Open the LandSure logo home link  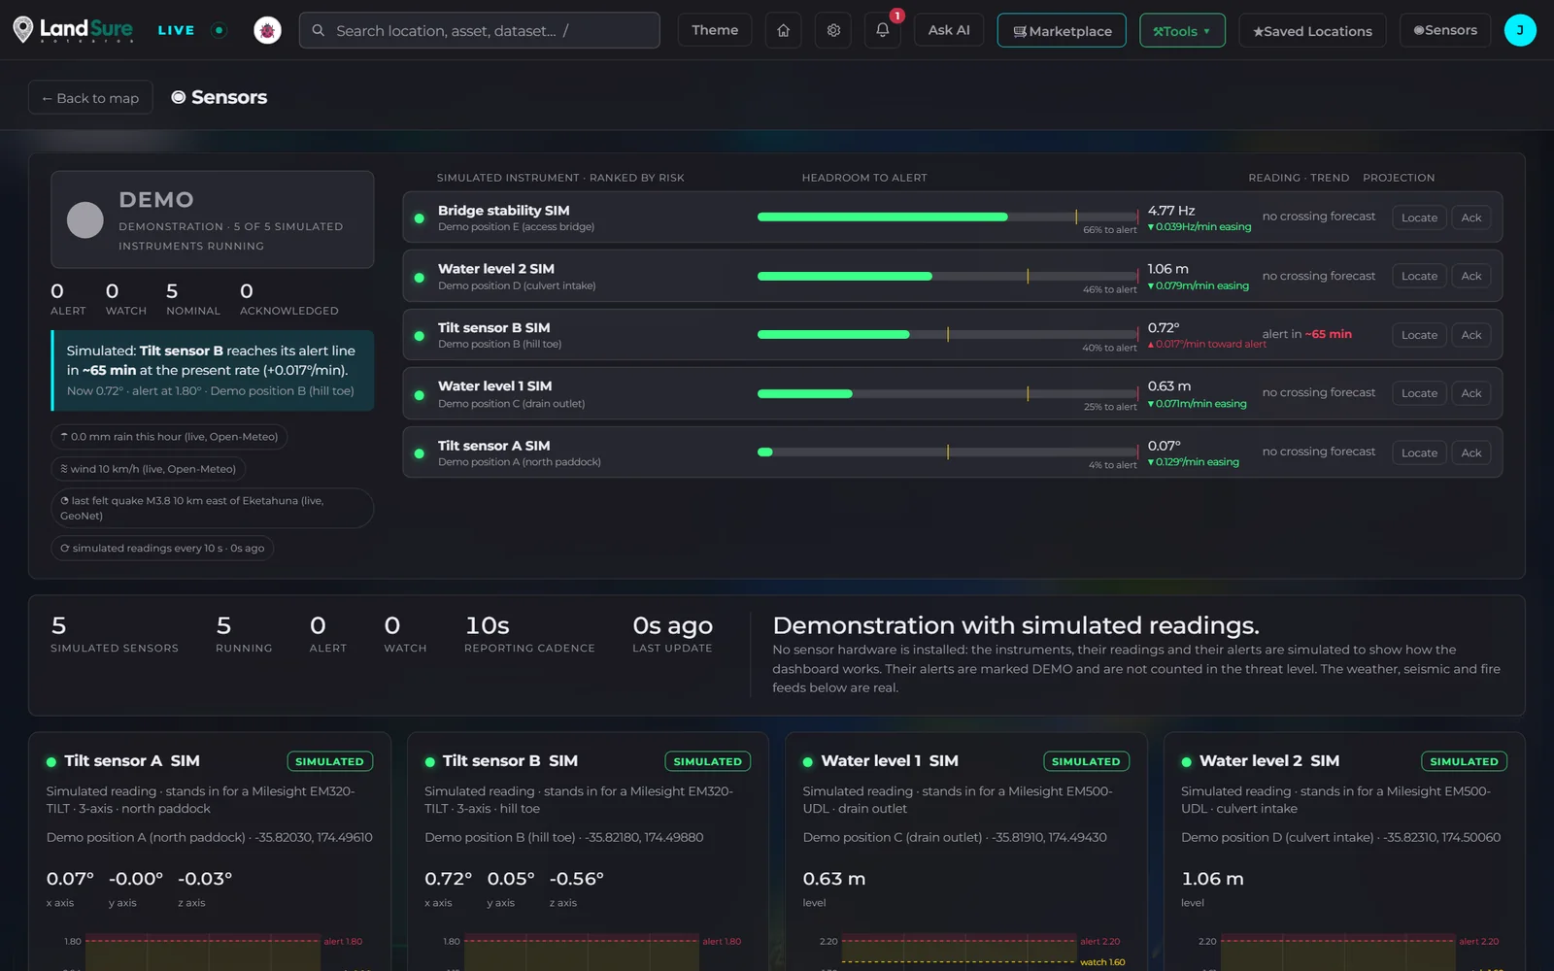(x=73, y=30)
